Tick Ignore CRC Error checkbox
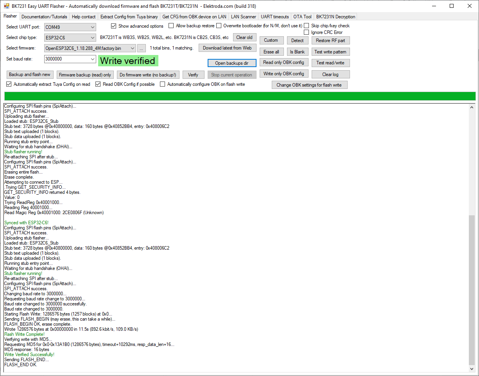This screenshot has height=376, width=479. click(x=307, y=32)
